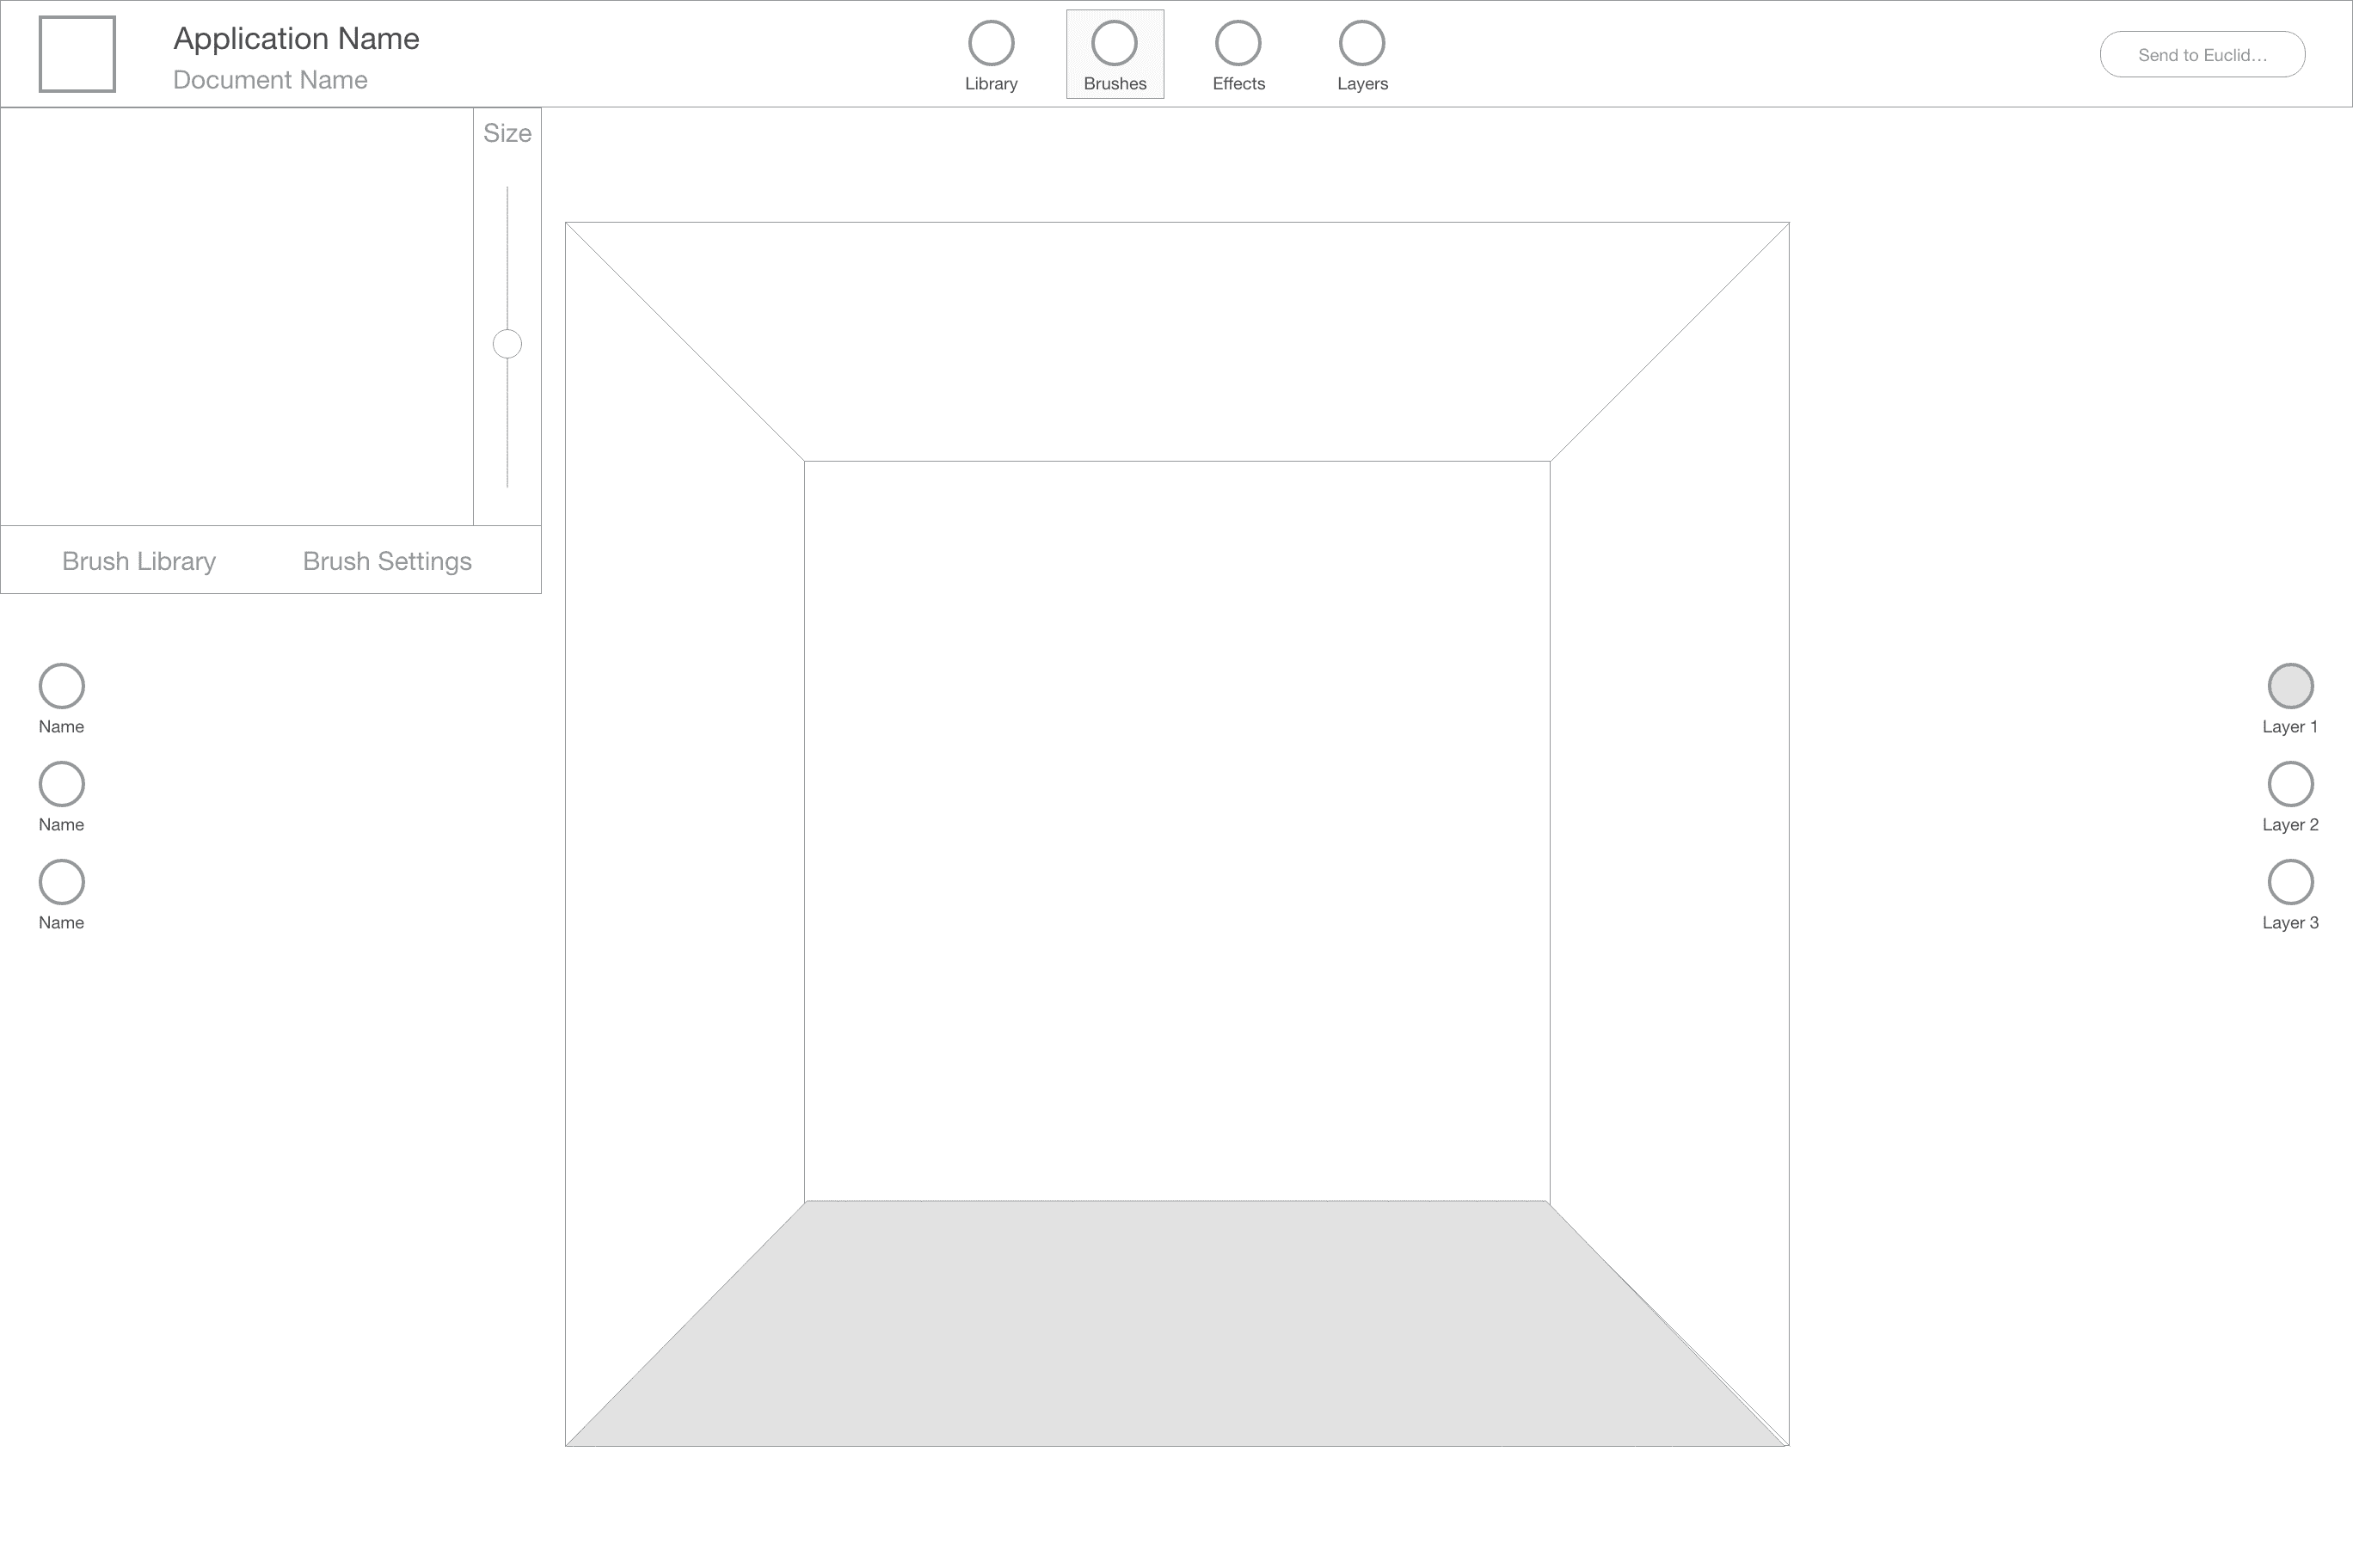Screen dimensions: 2353x1568
Task: Select the Brushes icon in the toolbar
Action: click(x=1115, y=44)
